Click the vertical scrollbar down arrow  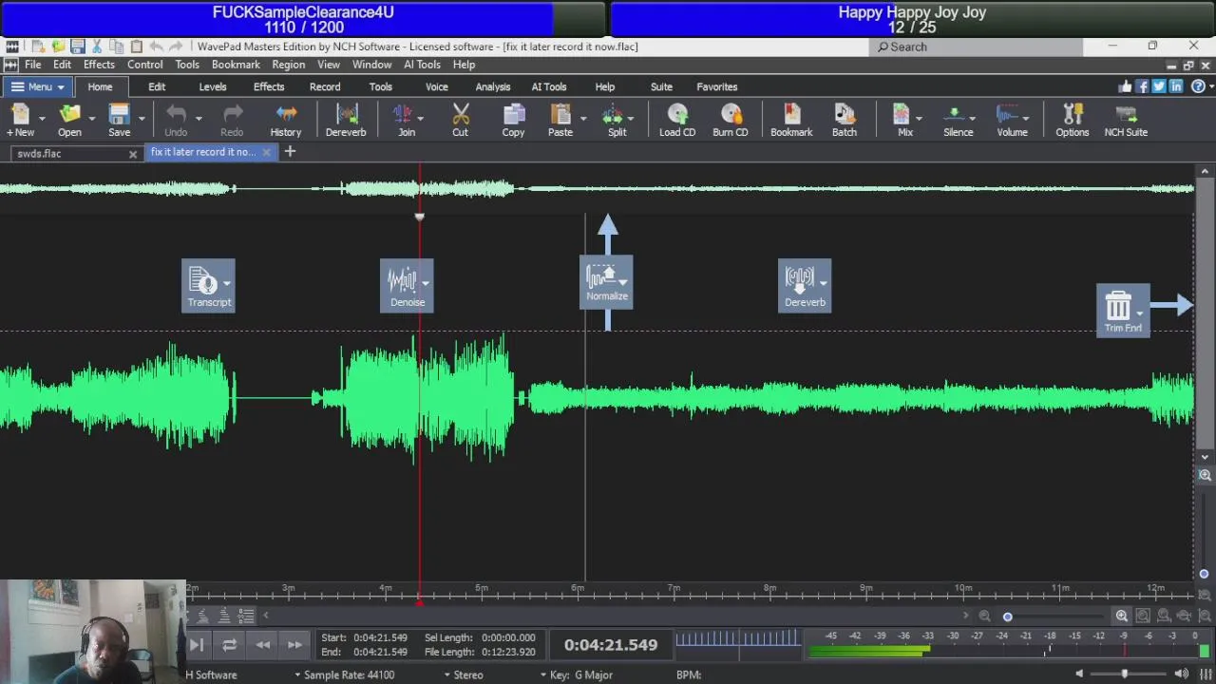pos(1205,457)
